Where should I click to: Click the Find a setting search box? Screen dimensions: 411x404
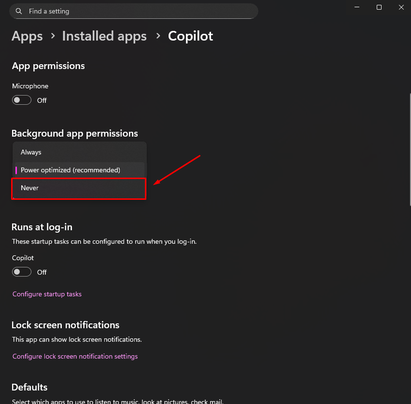[x=135, y=11]
